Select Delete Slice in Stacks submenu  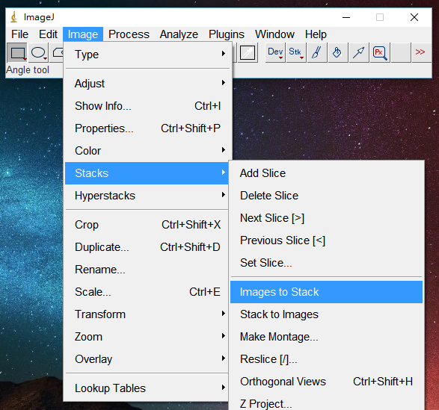point(327,196)
